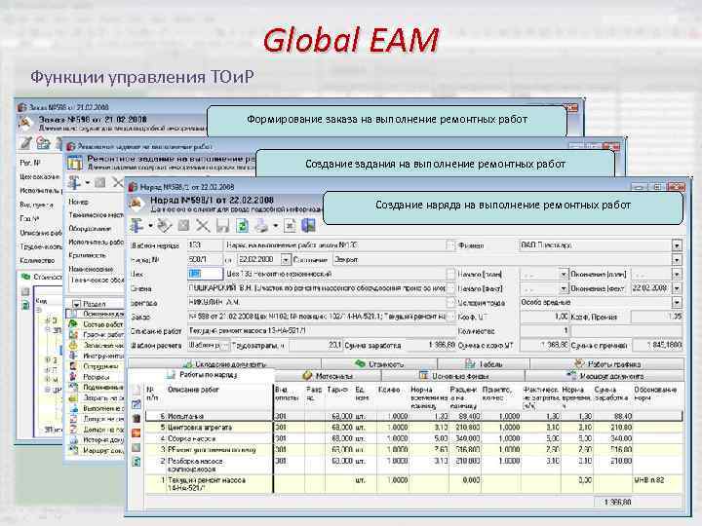Open the Работы графика tab
702x526 pixels.
(607, 364)
